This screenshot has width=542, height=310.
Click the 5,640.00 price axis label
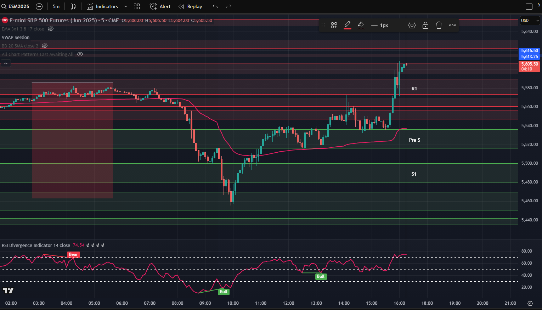pyautogui.click(x=530, y=31)
